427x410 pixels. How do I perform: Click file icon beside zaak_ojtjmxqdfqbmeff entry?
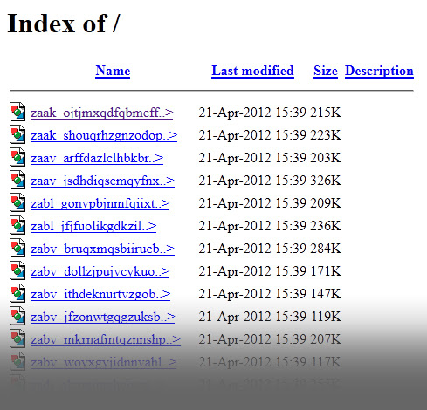click(x=17, y=112)
